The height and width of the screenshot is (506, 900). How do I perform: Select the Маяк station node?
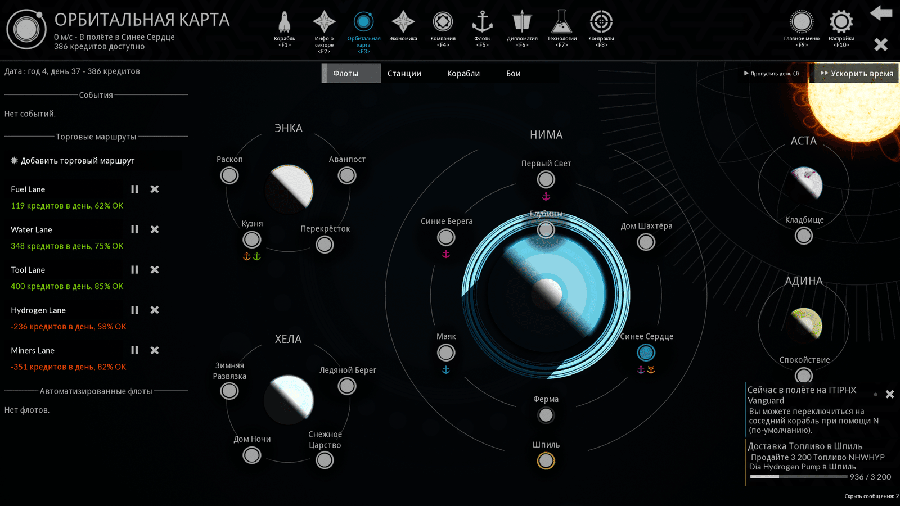click(446, 353)
